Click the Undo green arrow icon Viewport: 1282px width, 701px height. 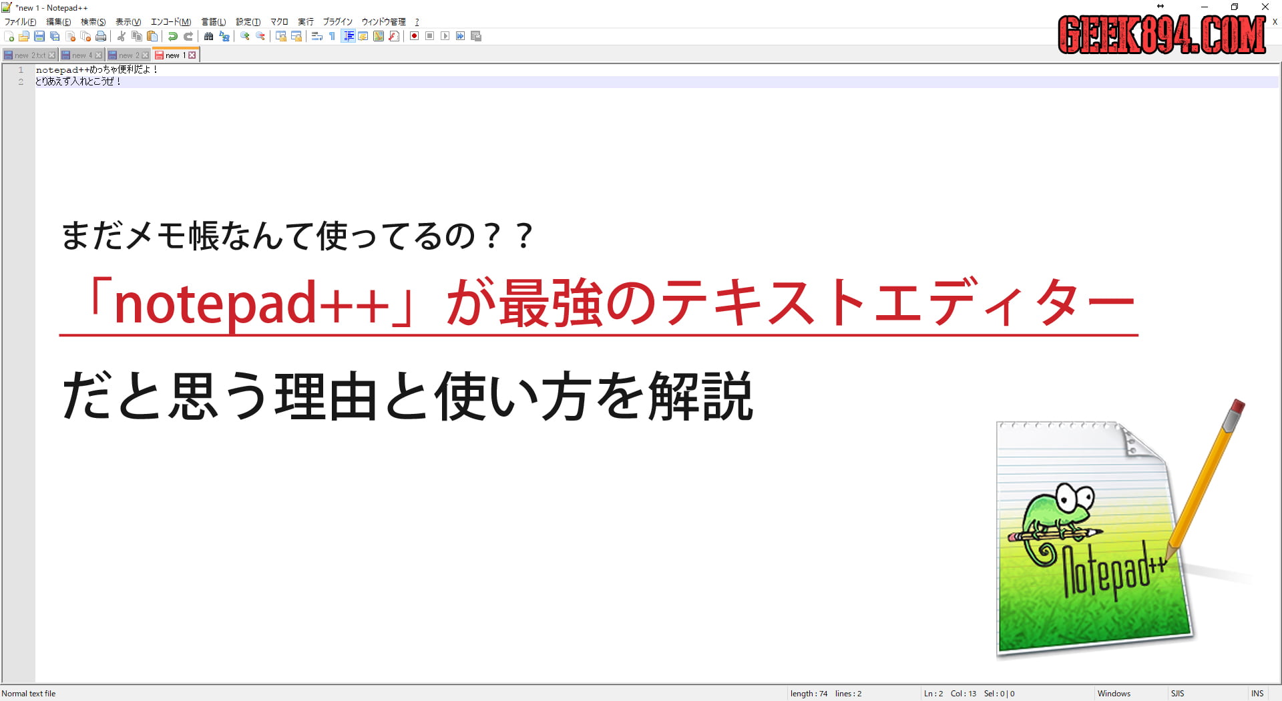pyautogui.click(x=173, y=36)
